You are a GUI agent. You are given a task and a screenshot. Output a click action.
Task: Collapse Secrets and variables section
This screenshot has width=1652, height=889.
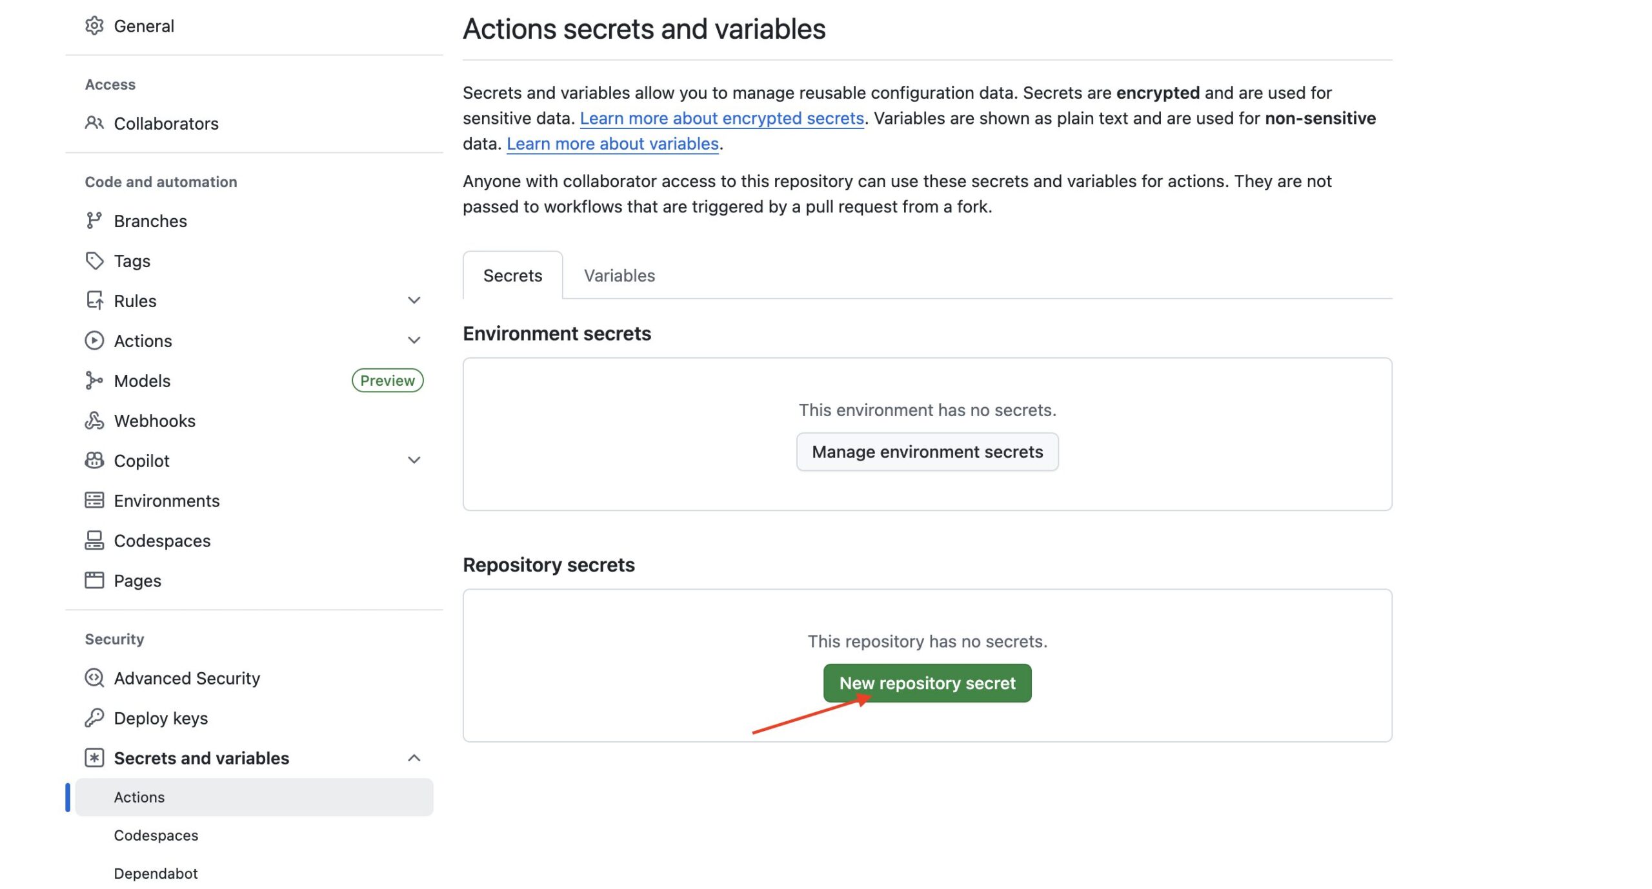[x=414, y=758]
